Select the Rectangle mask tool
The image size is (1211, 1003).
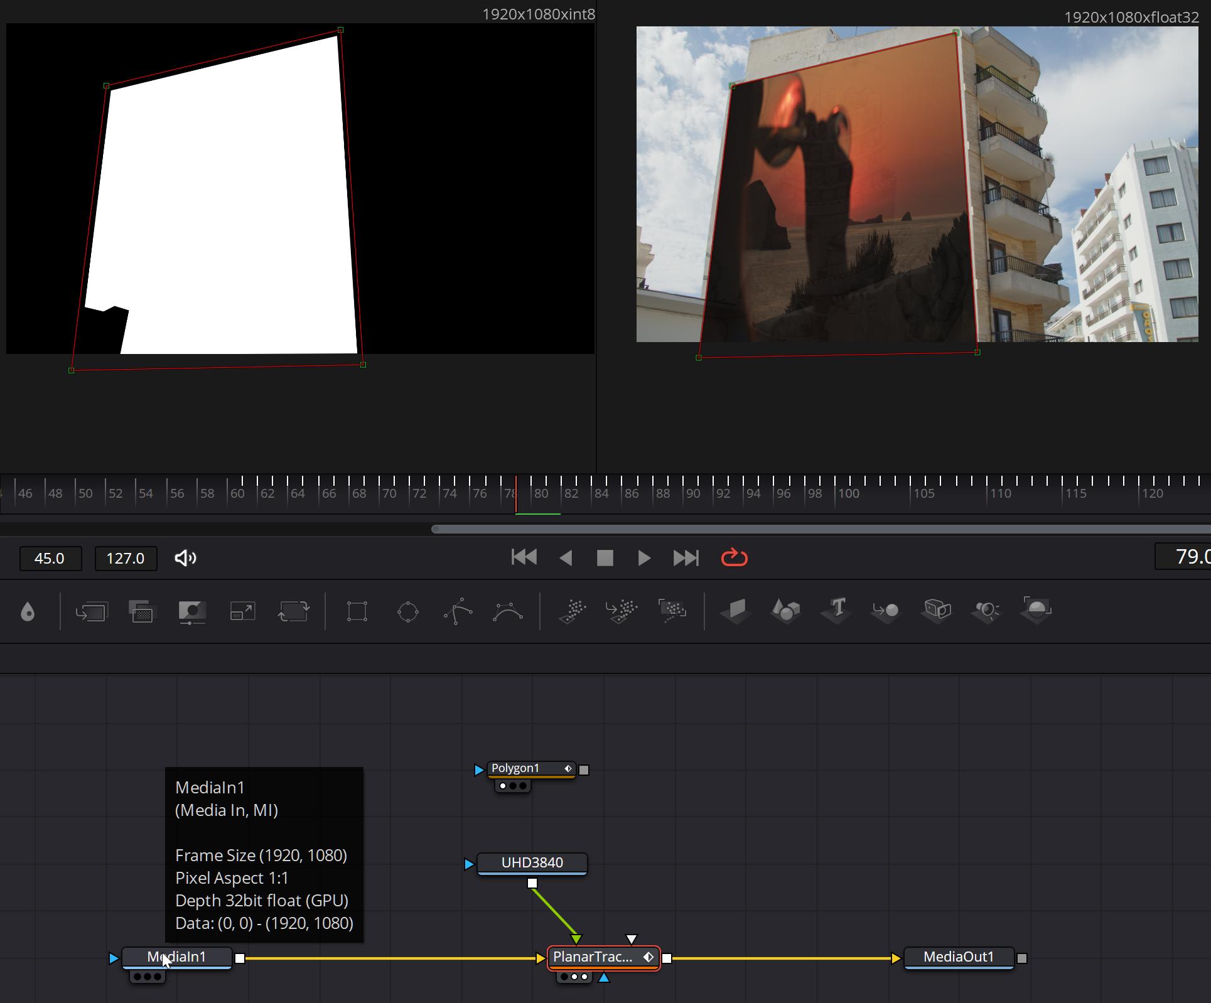357,611
